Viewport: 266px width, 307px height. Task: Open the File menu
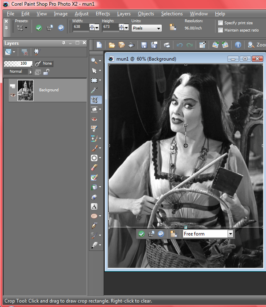[x=11, y=14]
